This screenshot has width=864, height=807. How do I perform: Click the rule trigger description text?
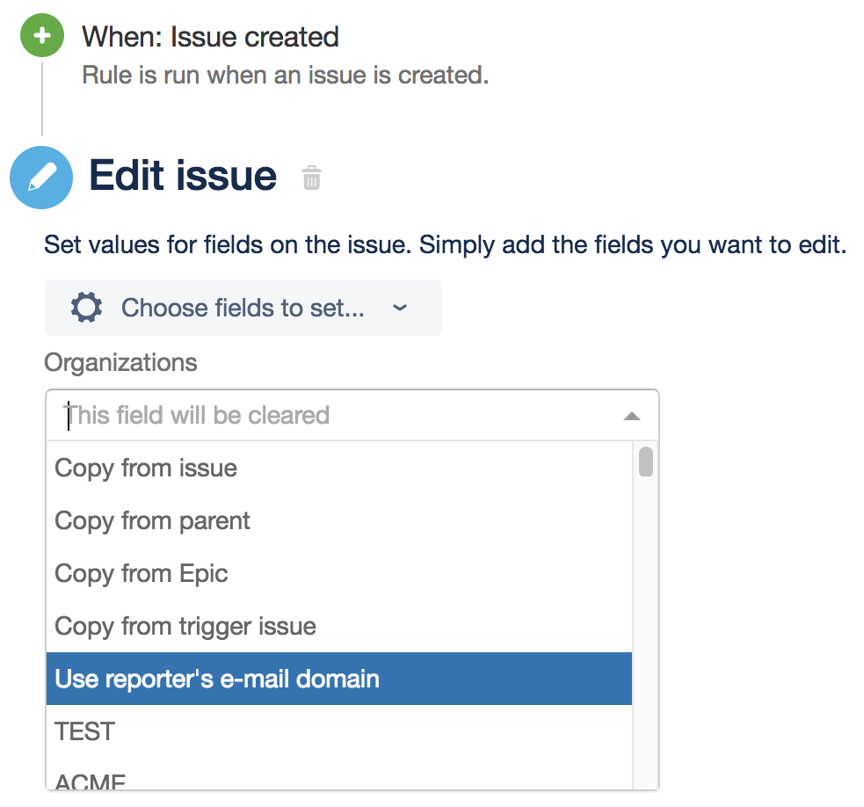[x=286, y=76]
